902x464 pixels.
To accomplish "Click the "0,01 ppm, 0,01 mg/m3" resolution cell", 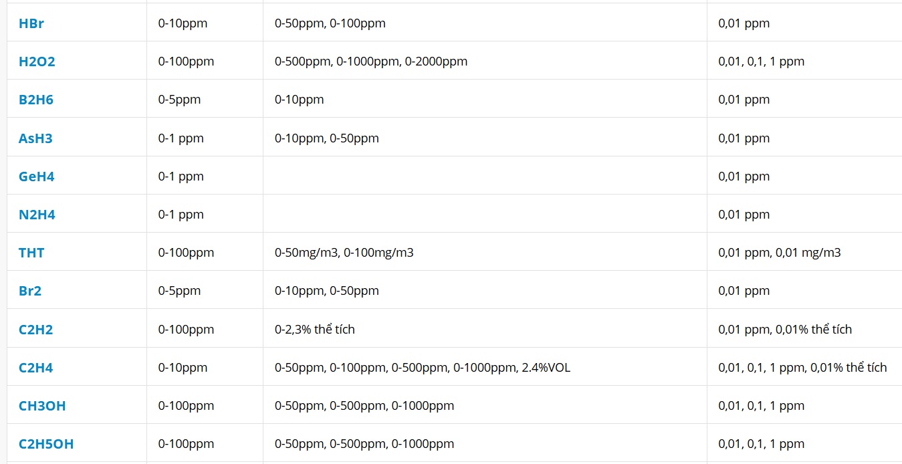I will pyautogui.click(x=780, y=253).
